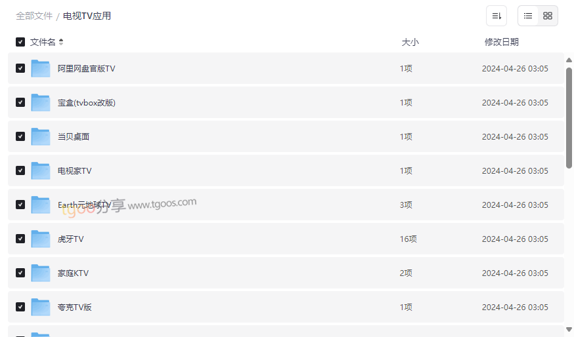Click the 修改日期 column header
The width and height of the screenshot is (574, 337).
pyautogui.click(x=502, y=42)
